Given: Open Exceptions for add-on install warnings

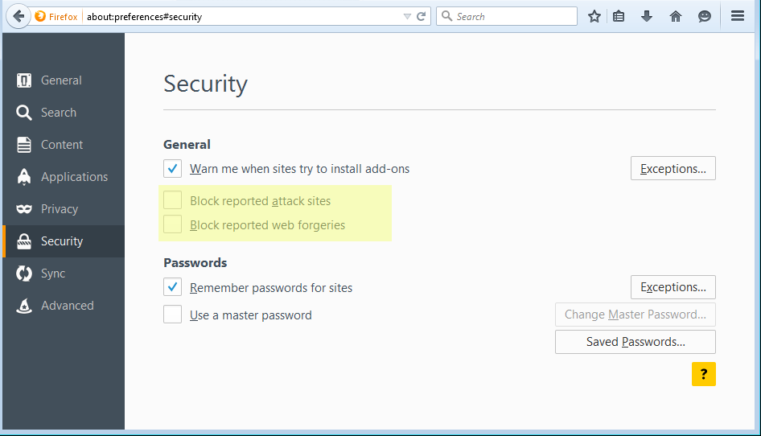Looking at the screenshot, I should [673, 169].
